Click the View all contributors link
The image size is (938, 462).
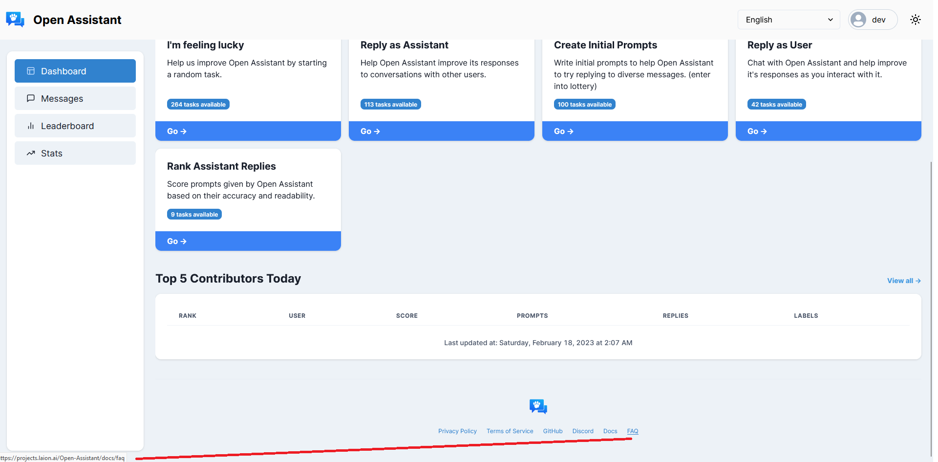903,280
